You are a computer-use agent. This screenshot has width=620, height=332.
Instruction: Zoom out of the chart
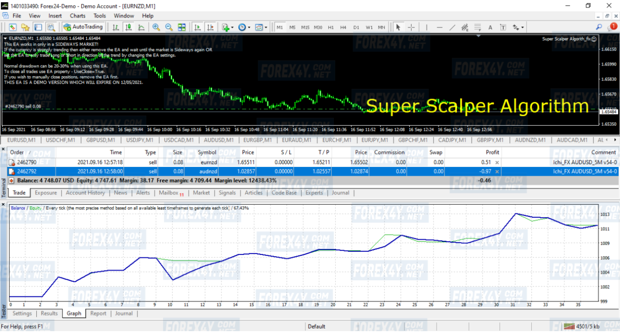click(x=169, y=27)
